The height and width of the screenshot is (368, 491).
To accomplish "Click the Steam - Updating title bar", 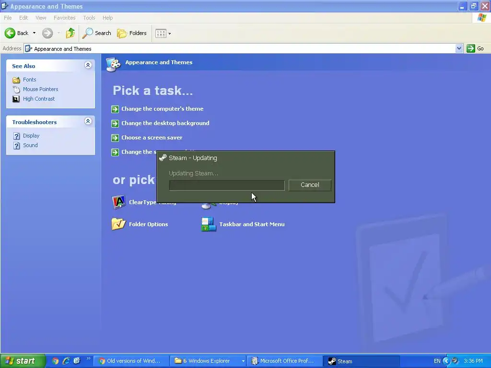I will coord(245,158).
